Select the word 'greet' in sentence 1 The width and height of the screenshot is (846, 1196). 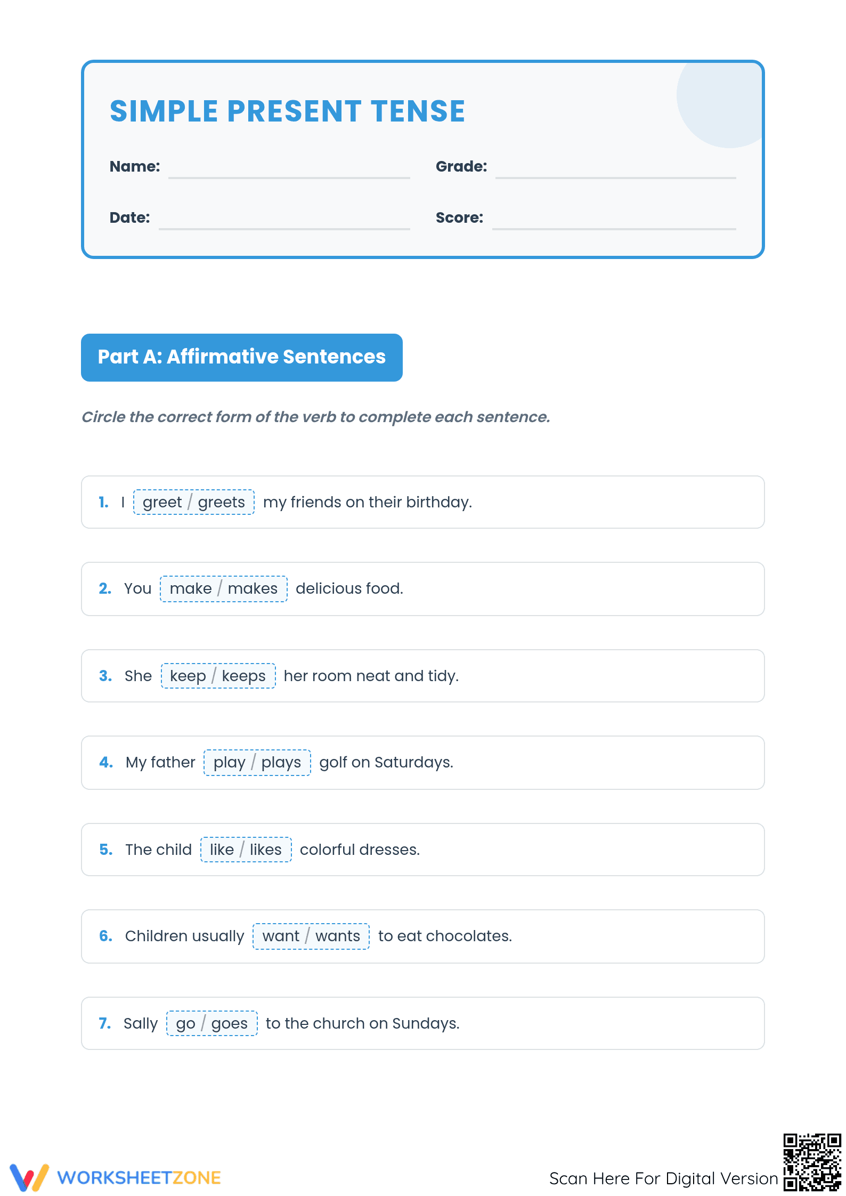[162, 502]
